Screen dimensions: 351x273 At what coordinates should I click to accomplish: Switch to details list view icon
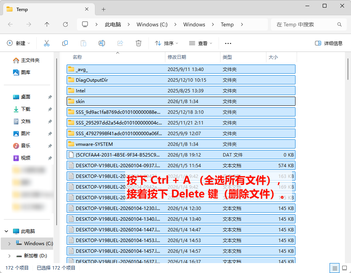click(x=335, y=268)
